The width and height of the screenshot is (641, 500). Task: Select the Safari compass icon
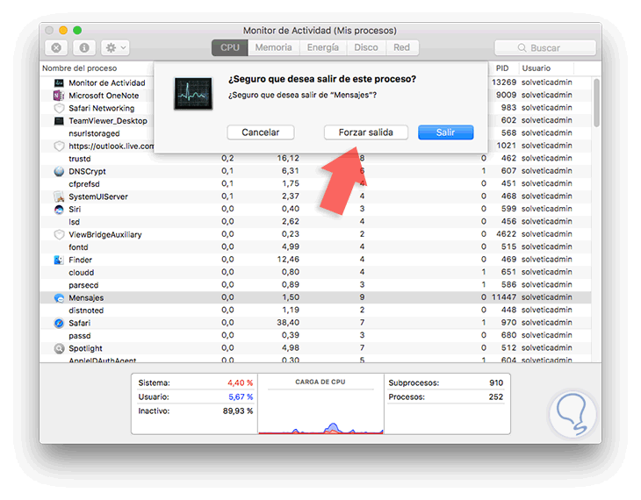(60, 323)
